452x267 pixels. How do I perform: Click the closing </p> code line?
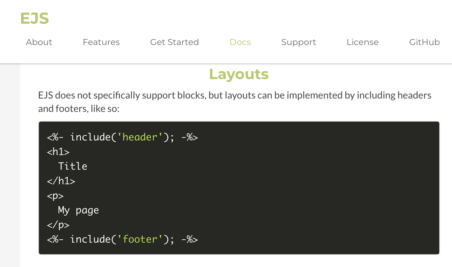point(58,225)
